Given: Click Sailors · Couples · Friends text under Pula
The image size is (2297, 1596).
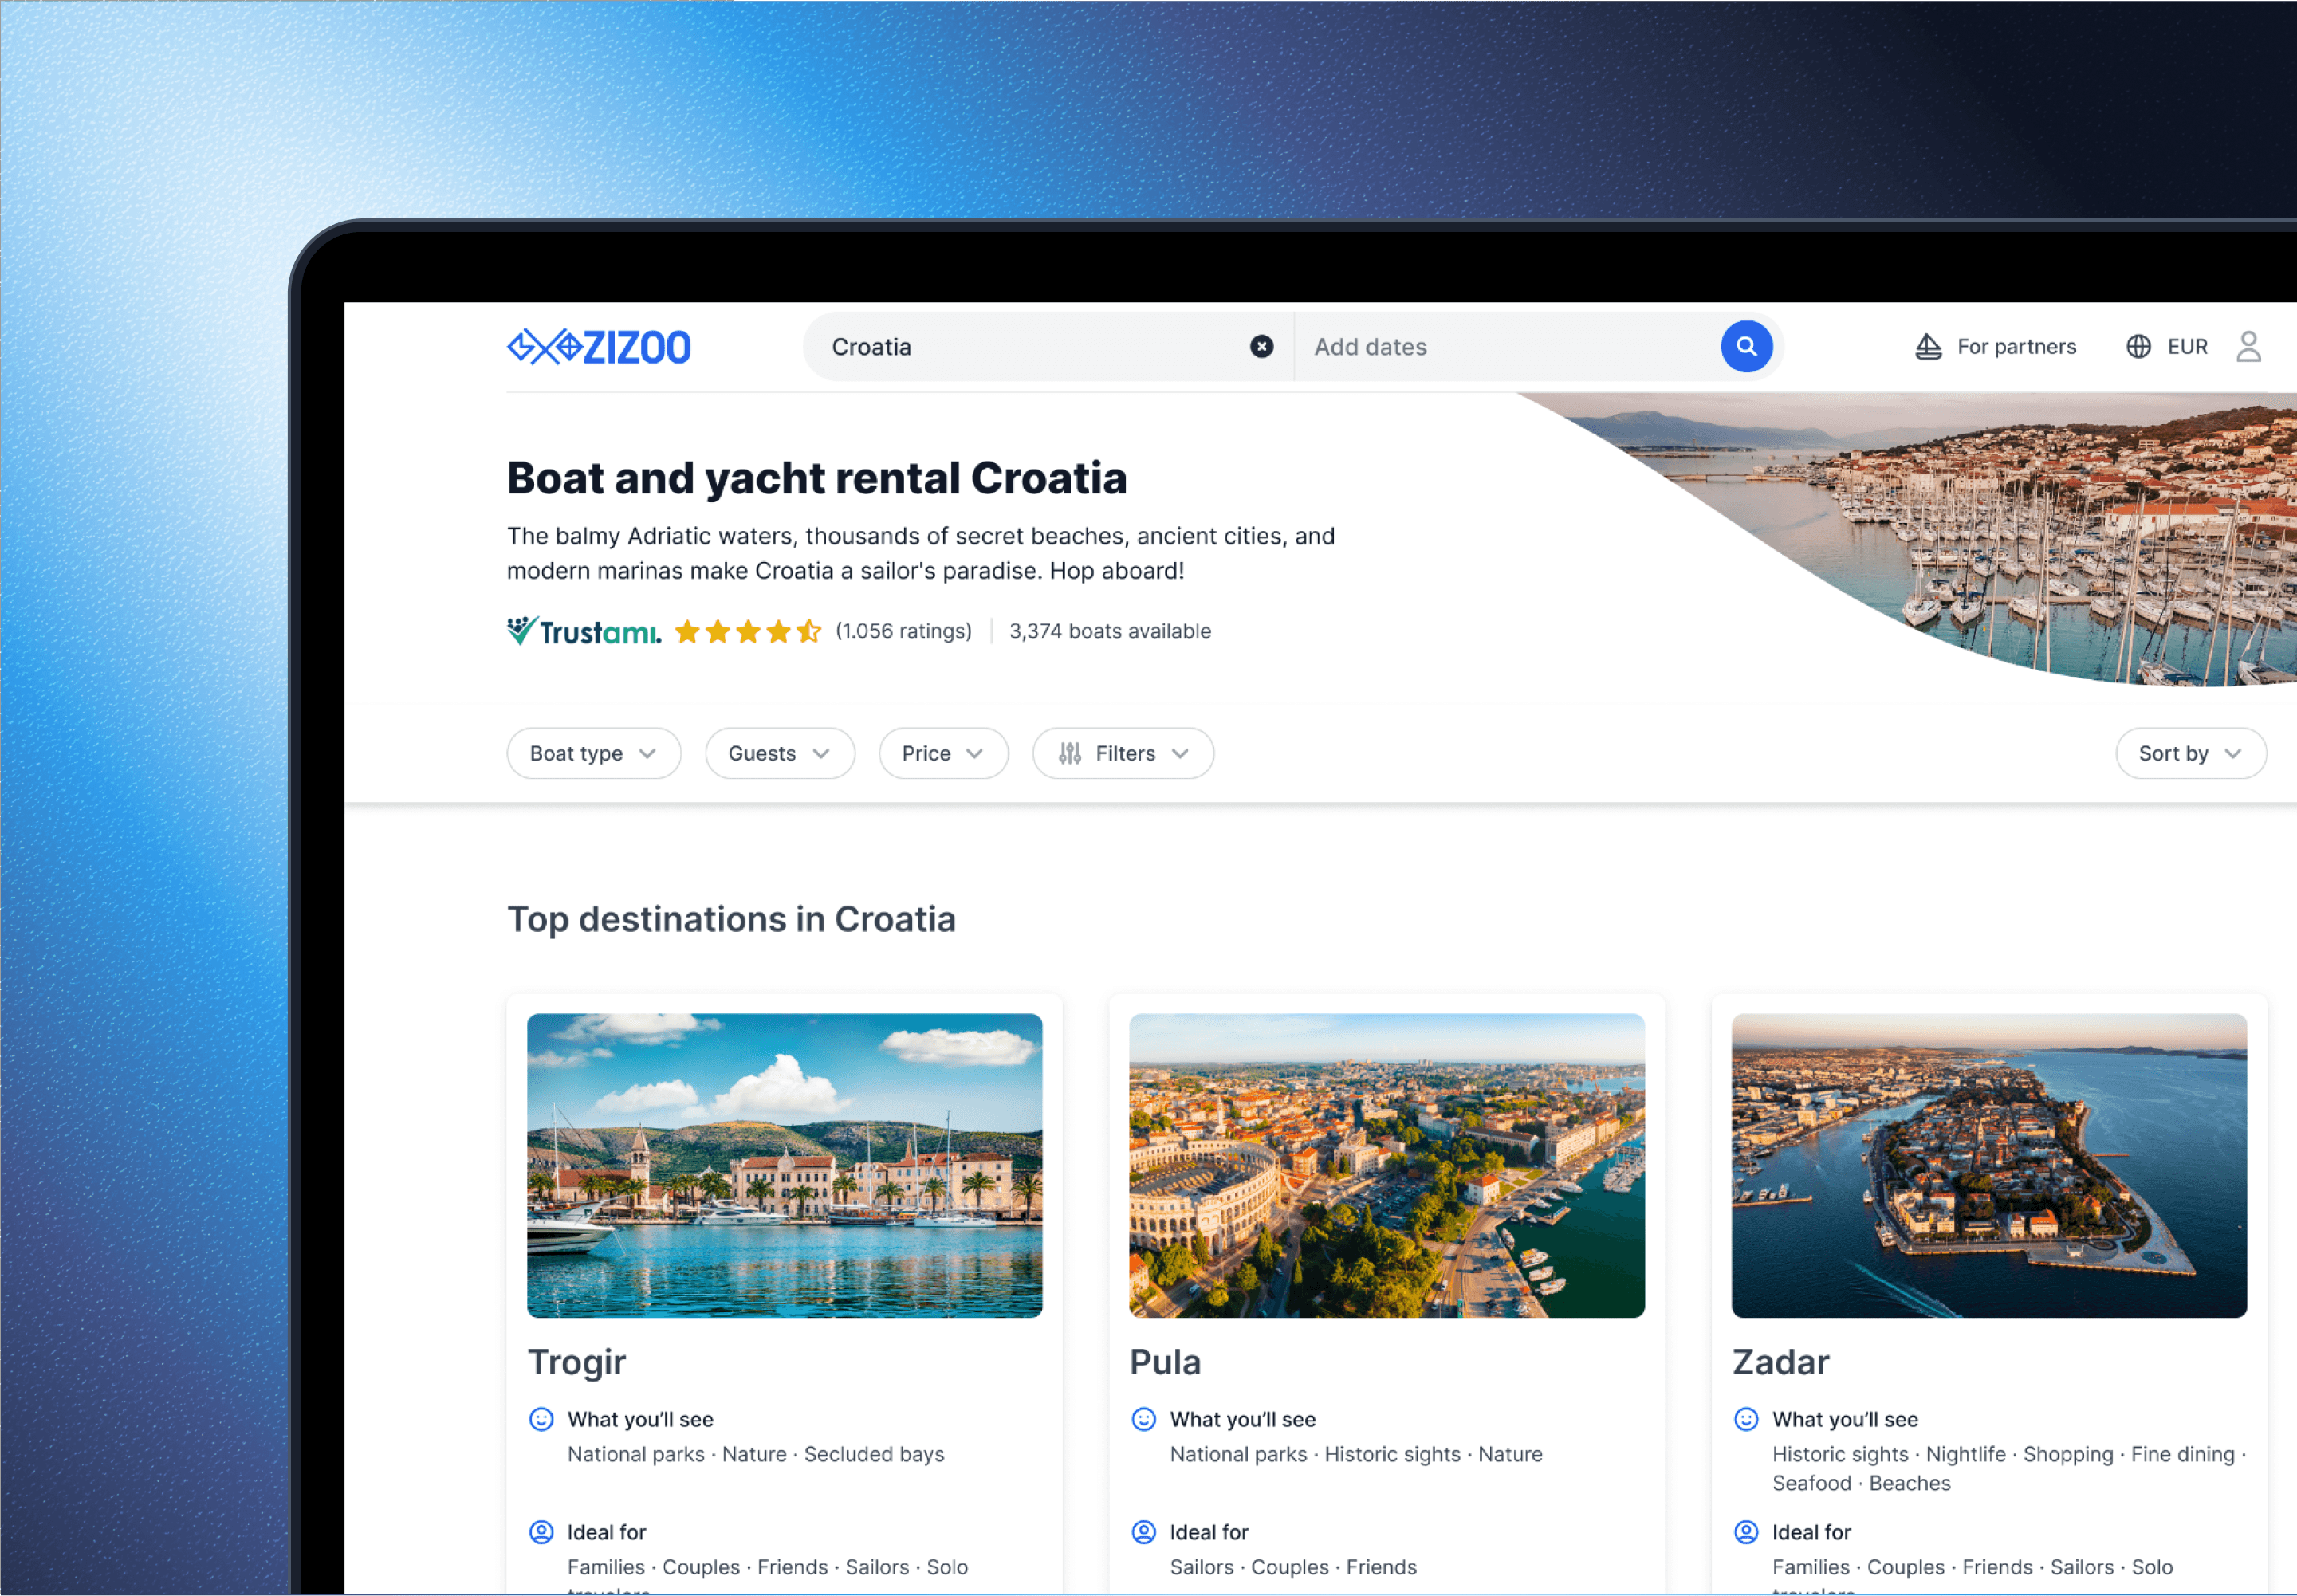Looking at the screenshot, I should coord(1293,1567).
